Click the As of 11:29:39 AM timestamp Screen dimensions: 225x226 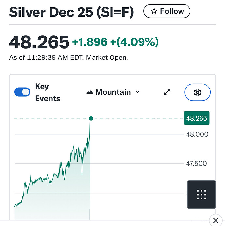pyautogui.click(x=68, y=58)
